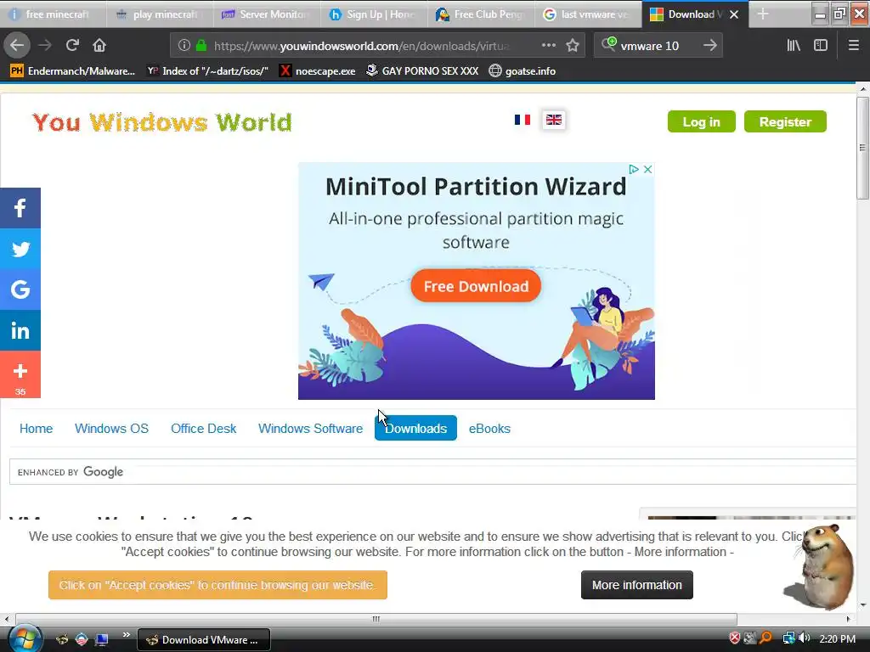Screen dimensions: 870x652
Task: Click the red shield tray icon
Action: [x=735, y=638]
